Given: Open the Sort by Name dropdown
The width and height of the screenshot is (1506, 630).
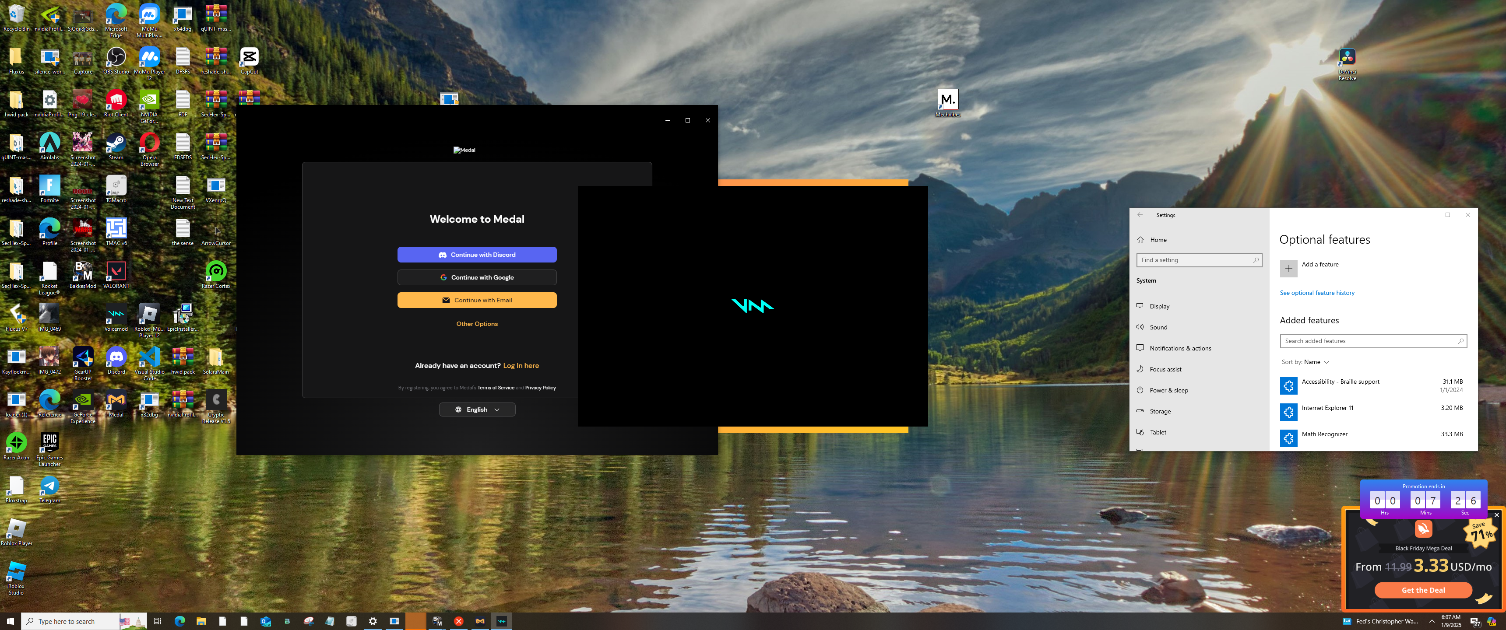Looking at the screenshot, I should click(1305, 362).
